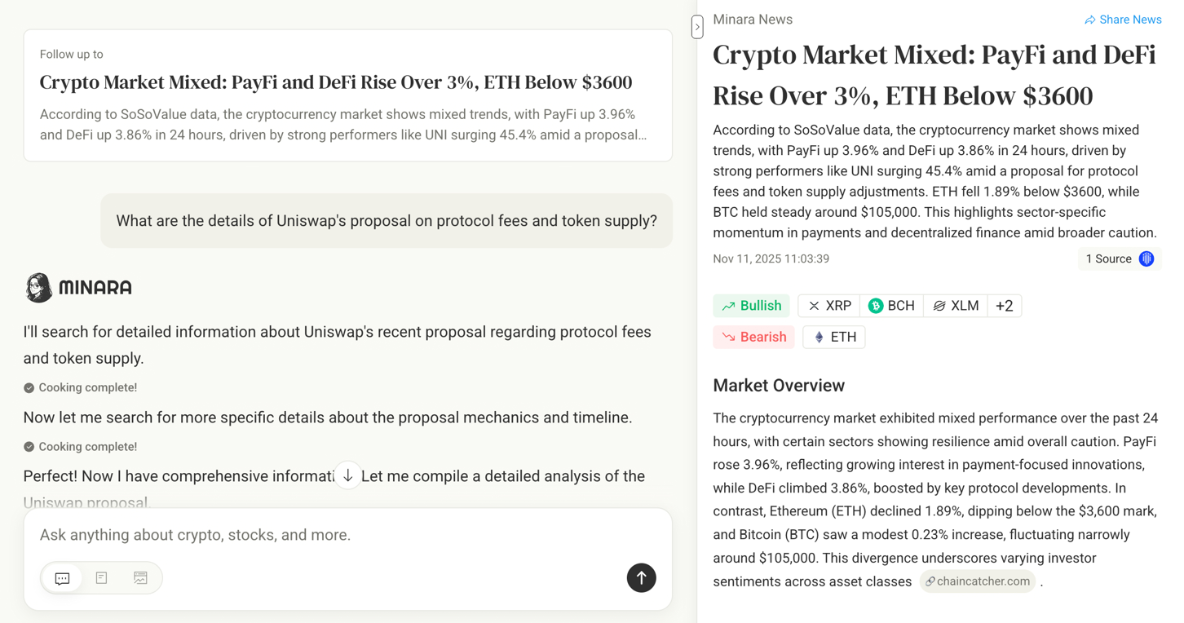Click the Bullish sentiment tag
The height and width of the screenshot is (623, 1184).
pos(751,306)
